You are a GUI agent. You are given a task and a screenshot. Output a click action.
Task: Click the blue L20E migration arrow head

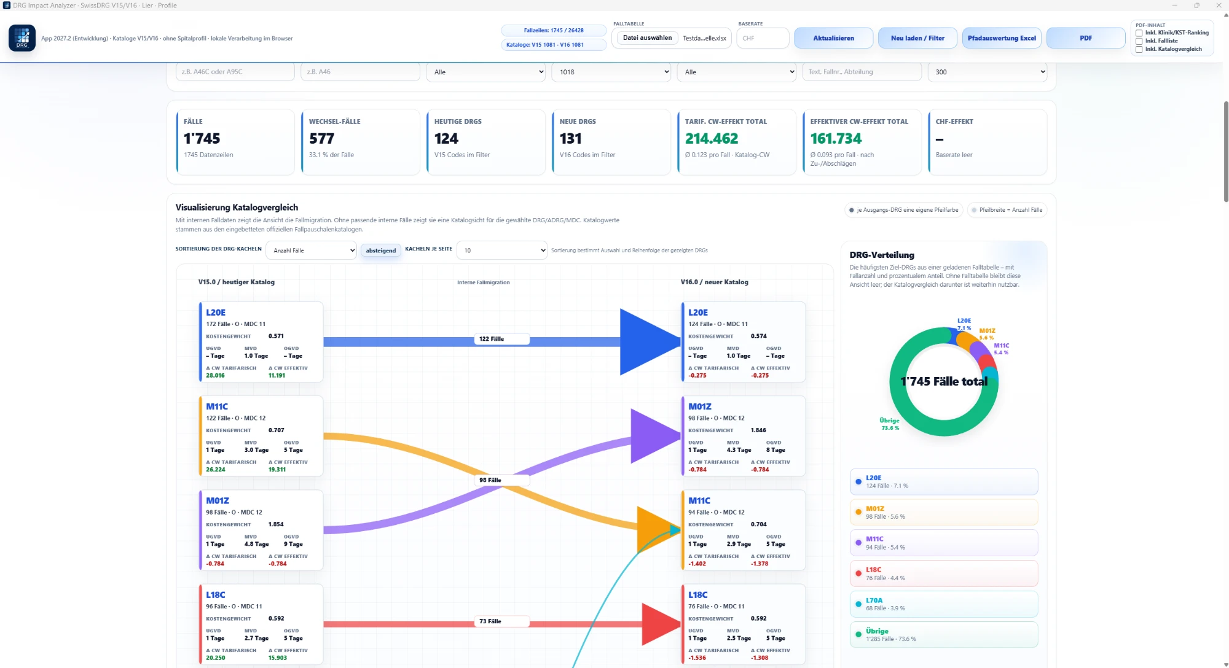(650, 342)
